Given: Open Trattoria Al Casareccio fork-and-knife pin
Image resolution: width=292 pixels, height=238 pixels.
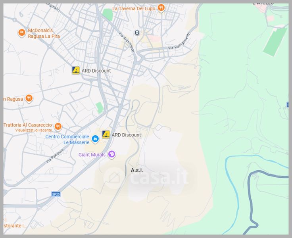Looking at the screenshot, I should [x=58, y=127].
